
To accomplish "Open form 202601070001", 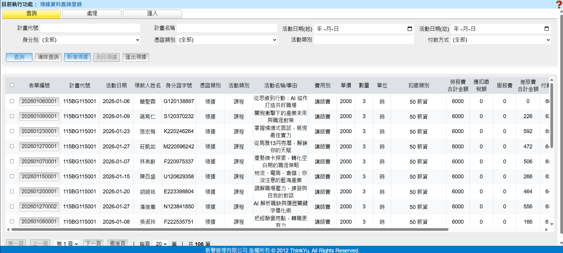I will click(x=39, y=162).
